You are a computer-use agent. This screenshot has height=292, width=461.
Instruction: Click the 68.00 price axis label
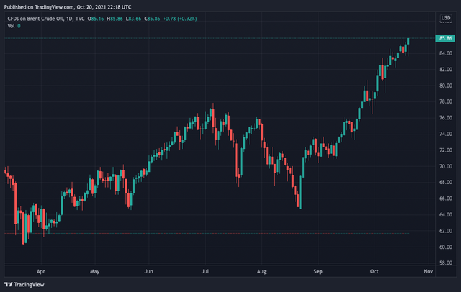(x=446, y=182)
